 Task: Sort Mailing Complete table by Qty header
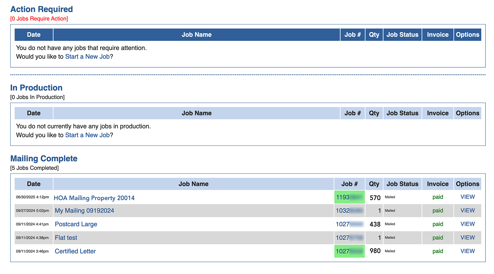pyautogui.click(x=374, y=184)
